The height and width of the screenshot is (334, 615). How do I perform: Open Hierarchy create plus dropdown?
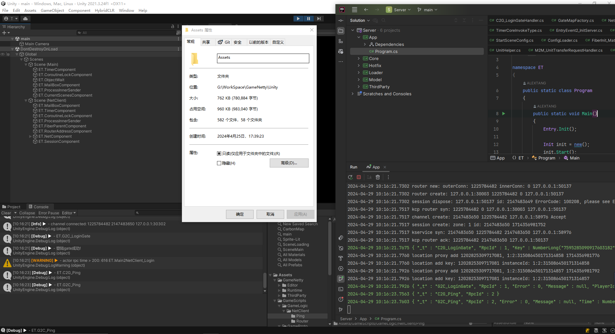pos(6,33)
